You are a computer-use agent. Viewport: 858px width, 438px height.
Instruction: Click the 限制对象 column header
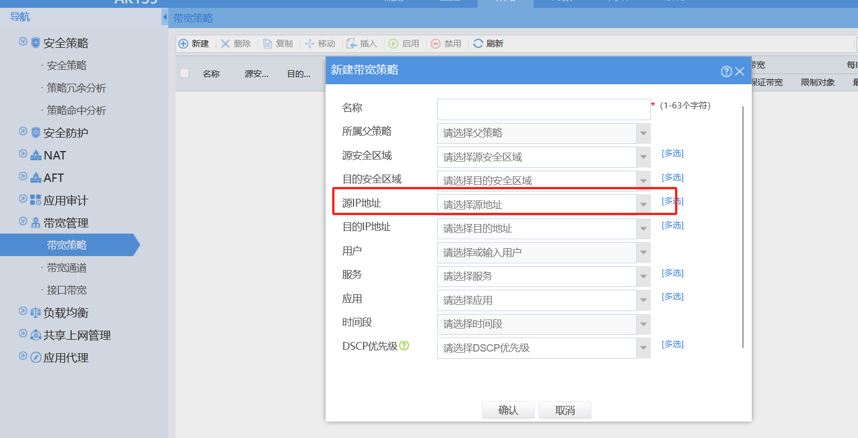[x=818, y=83]
